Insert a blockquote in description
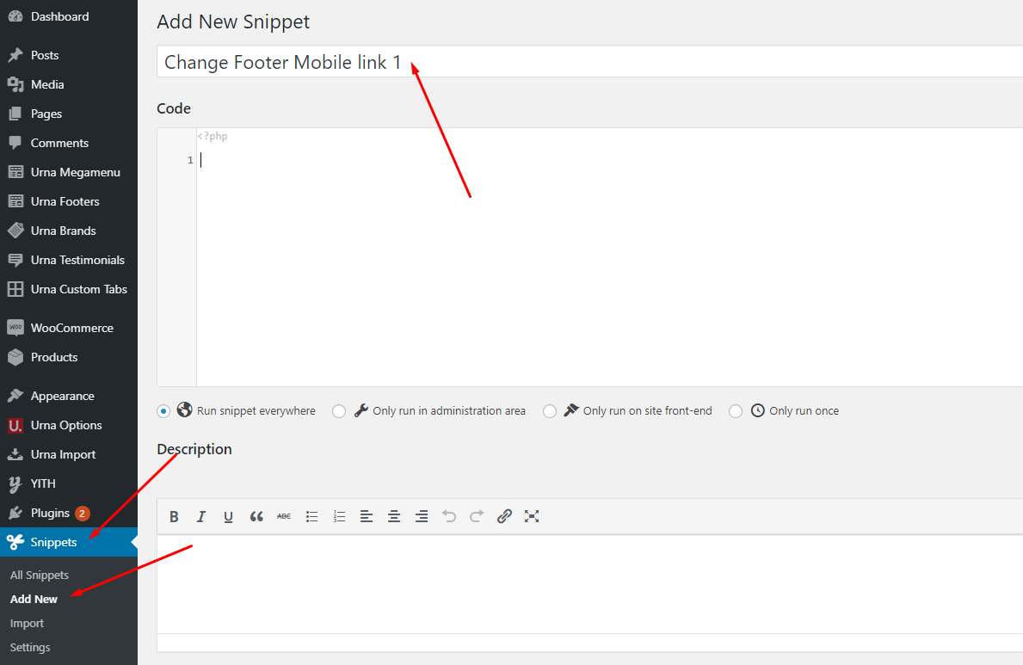 tap(256, 517)
